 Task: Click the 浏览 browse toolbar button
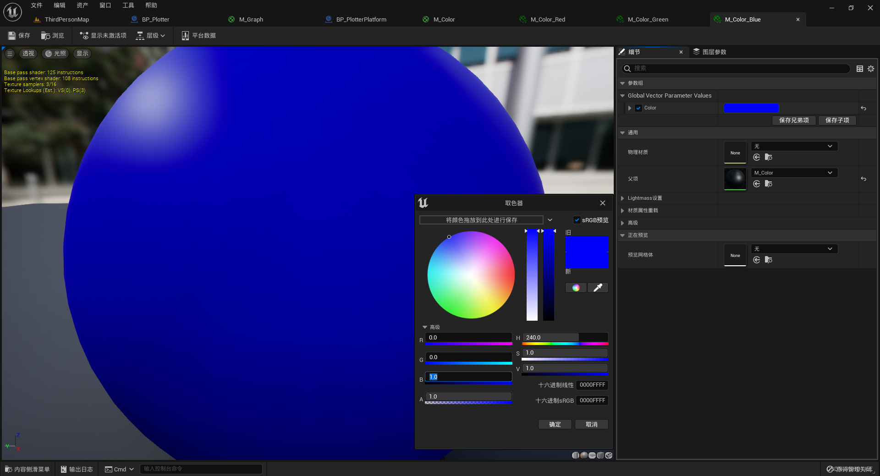click(x=52, y=35)
